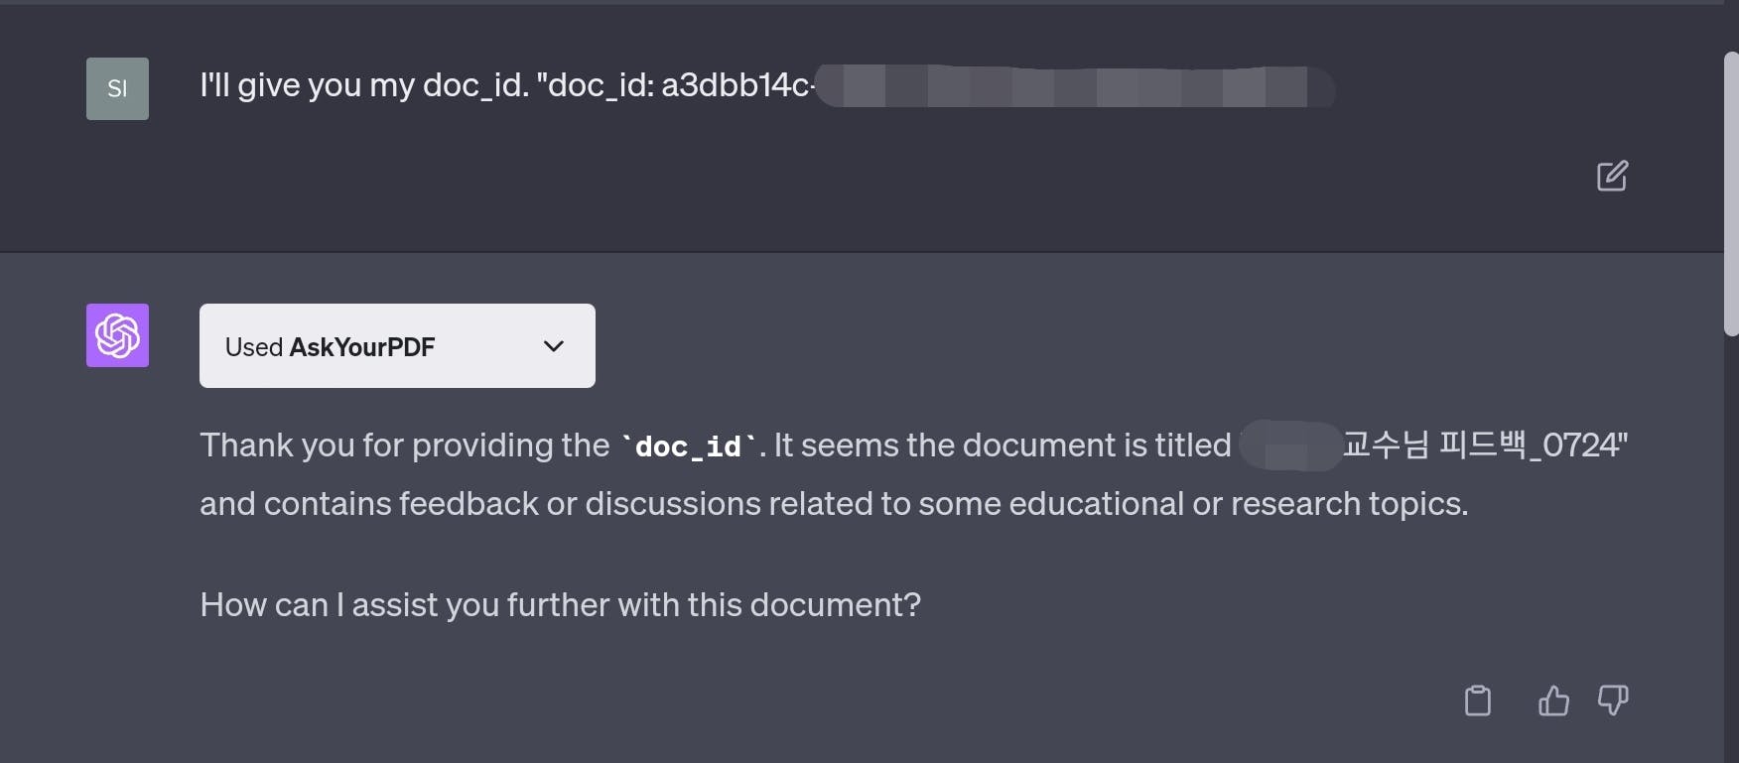Screen dimensions: 1739x763
Task: Click the Korean document title 교수님 피드백_0724
Action: (1484, 445)
